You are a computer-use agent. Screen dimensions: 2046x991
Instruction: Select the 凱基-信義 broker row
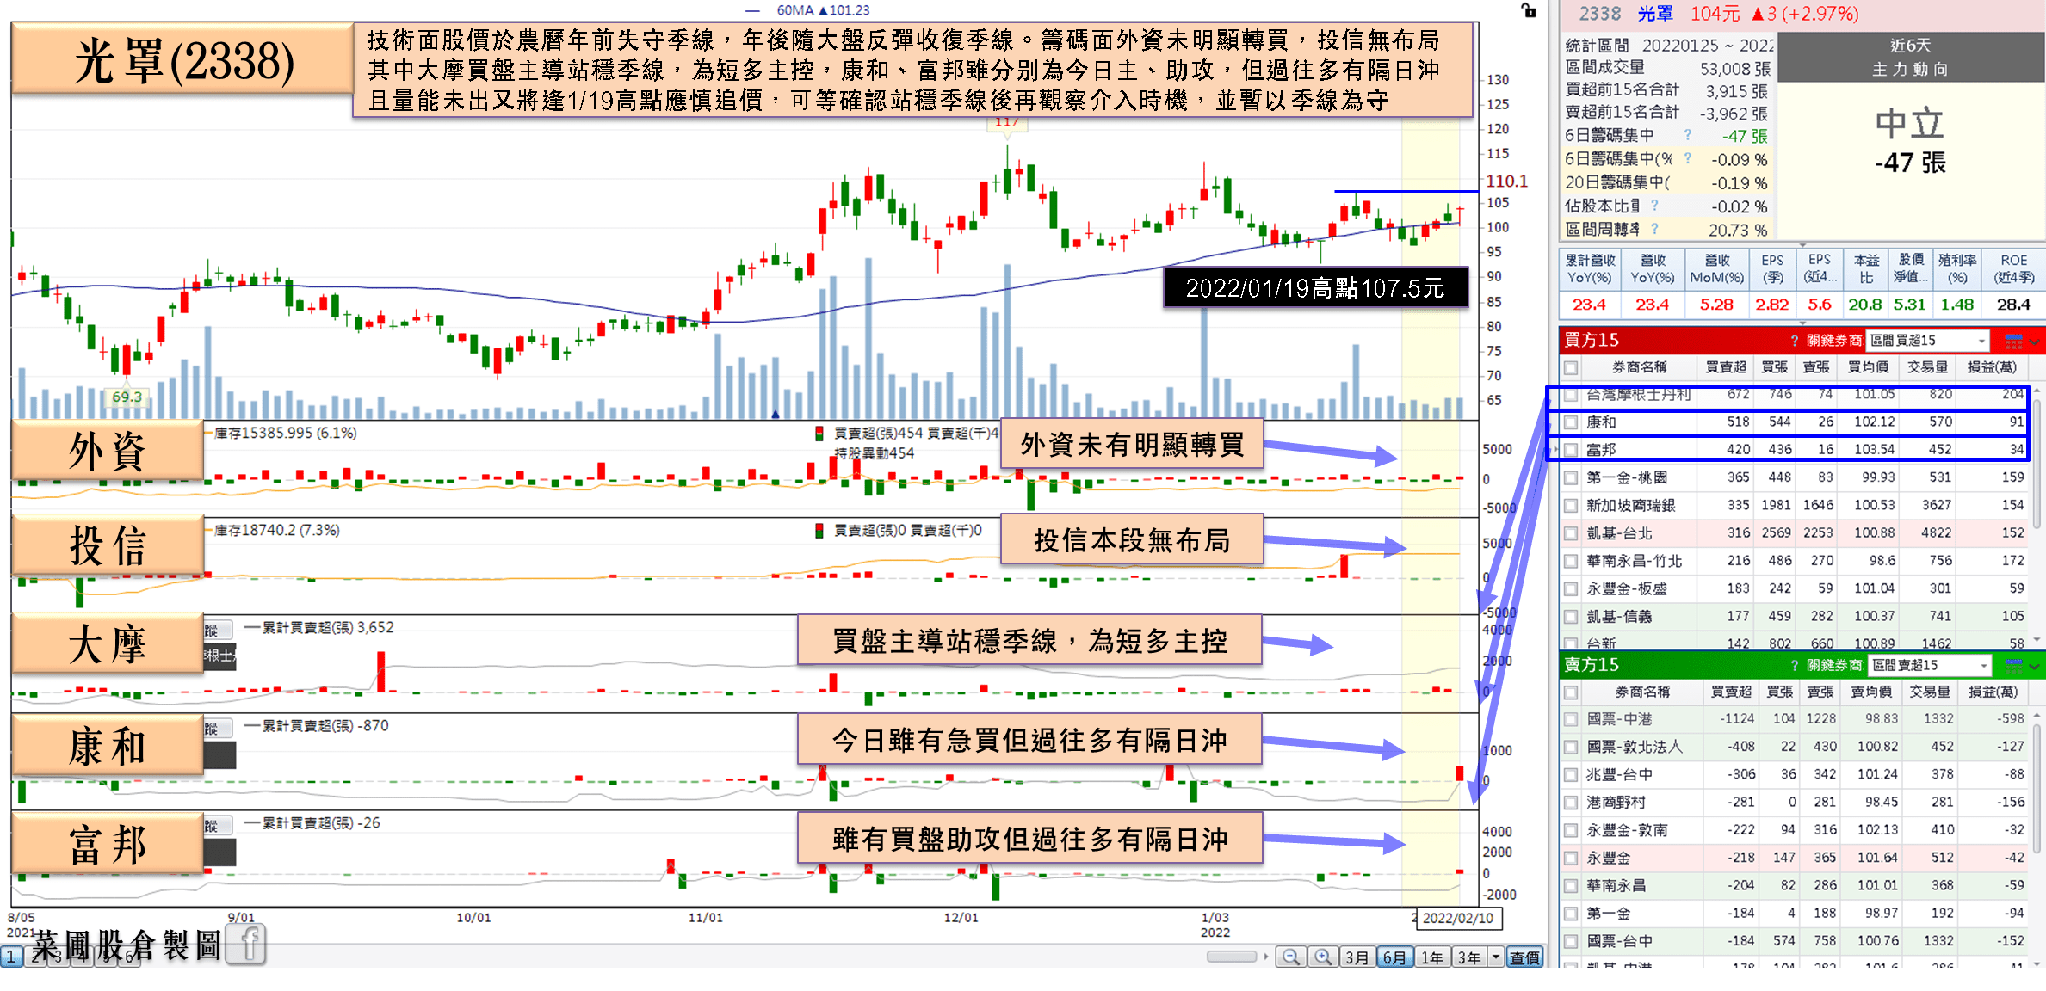point(1795,617)
